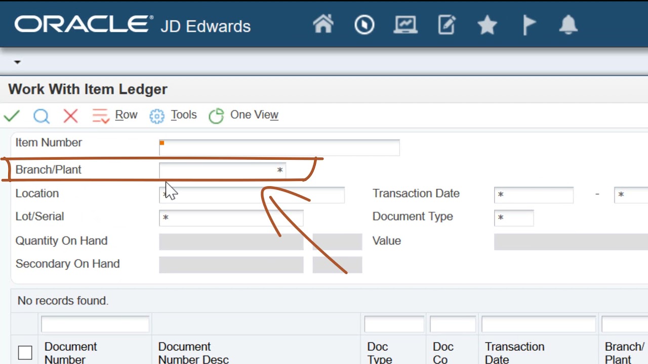
Task: Go to the Home icon
Action: tap(323, 24)
